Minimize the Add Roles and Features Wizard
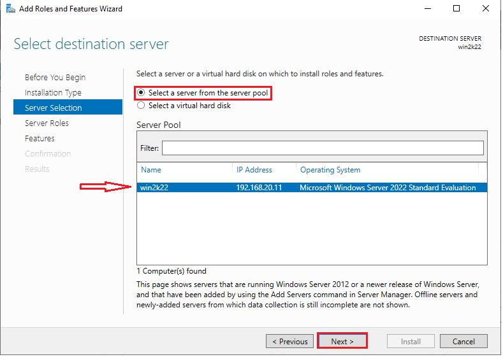 point(427,9)
